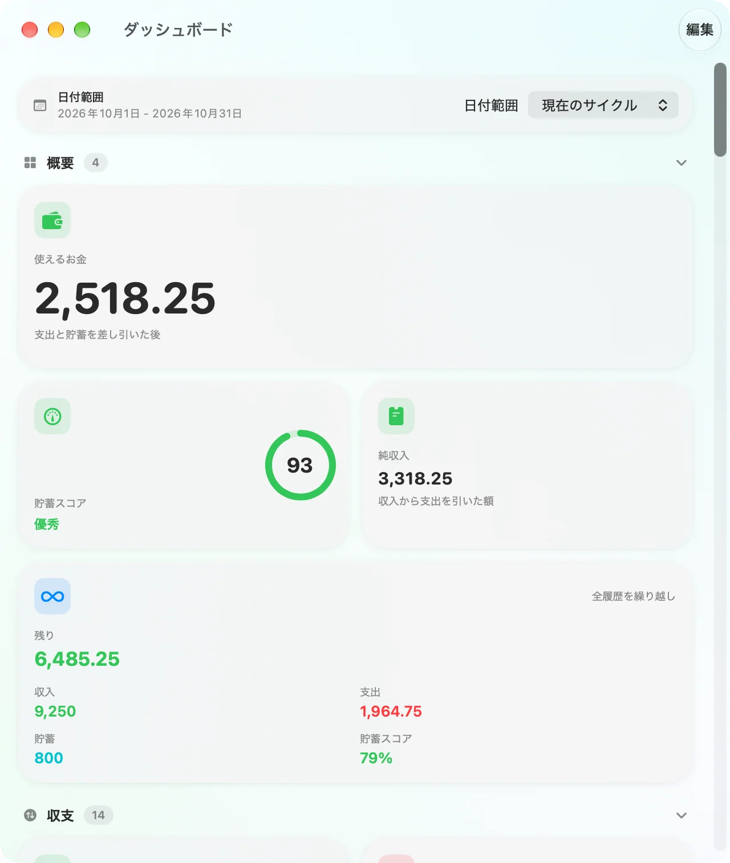Click the grid icon next to 概要
This screenshot has width=730, height=863.
tap(30, 163)
